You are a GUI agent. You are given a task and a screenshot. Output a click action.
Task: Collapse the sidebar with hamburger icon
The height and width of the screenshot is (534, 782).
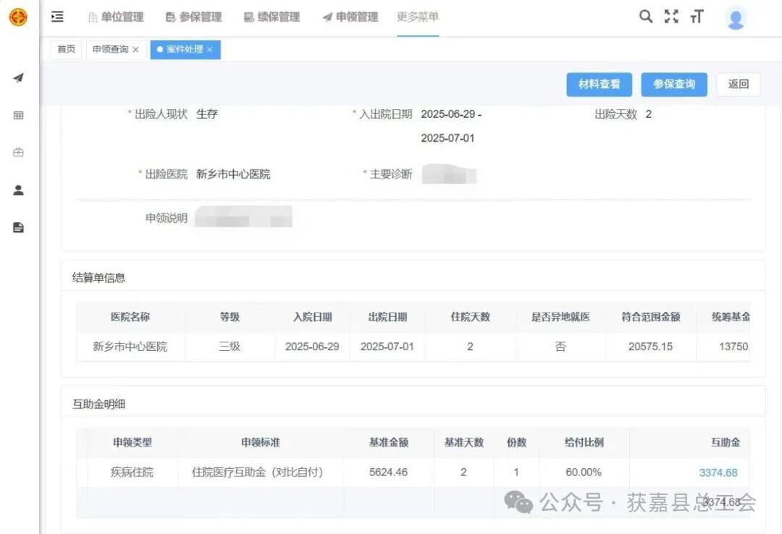[x=57, y=16]
